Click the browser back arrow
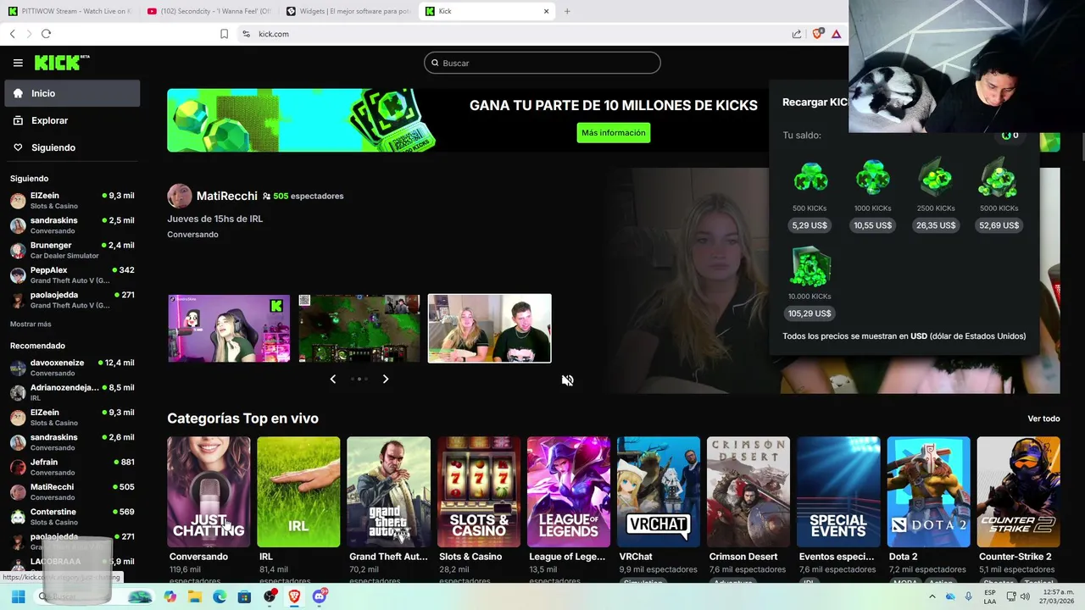1085x610 pixels. point(13,34)
